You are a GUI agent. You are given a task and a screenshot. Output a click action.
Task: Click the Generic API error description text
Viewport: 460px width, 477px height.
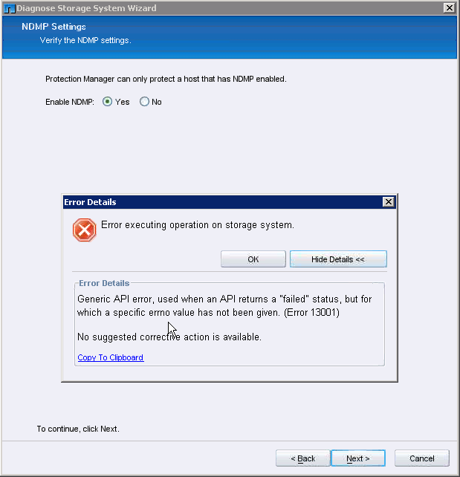[224, 305]
